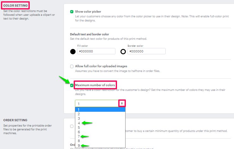The image size is (234, 149).
Task: Select option 1 in the dropdown list
Action: (100, 110)
